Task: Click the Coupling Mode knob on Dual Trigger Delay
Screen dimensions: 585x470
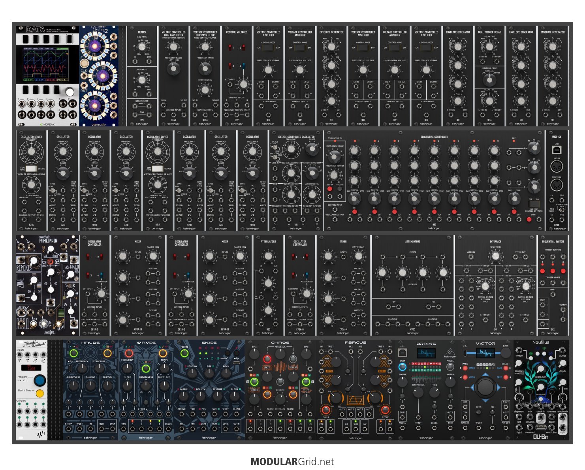Action: point(489,80)
